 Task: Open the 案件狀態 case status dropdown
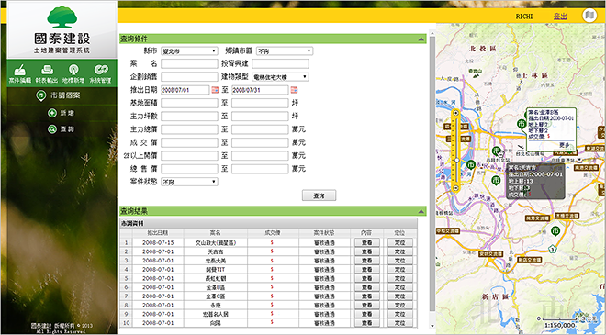point(189,182)
